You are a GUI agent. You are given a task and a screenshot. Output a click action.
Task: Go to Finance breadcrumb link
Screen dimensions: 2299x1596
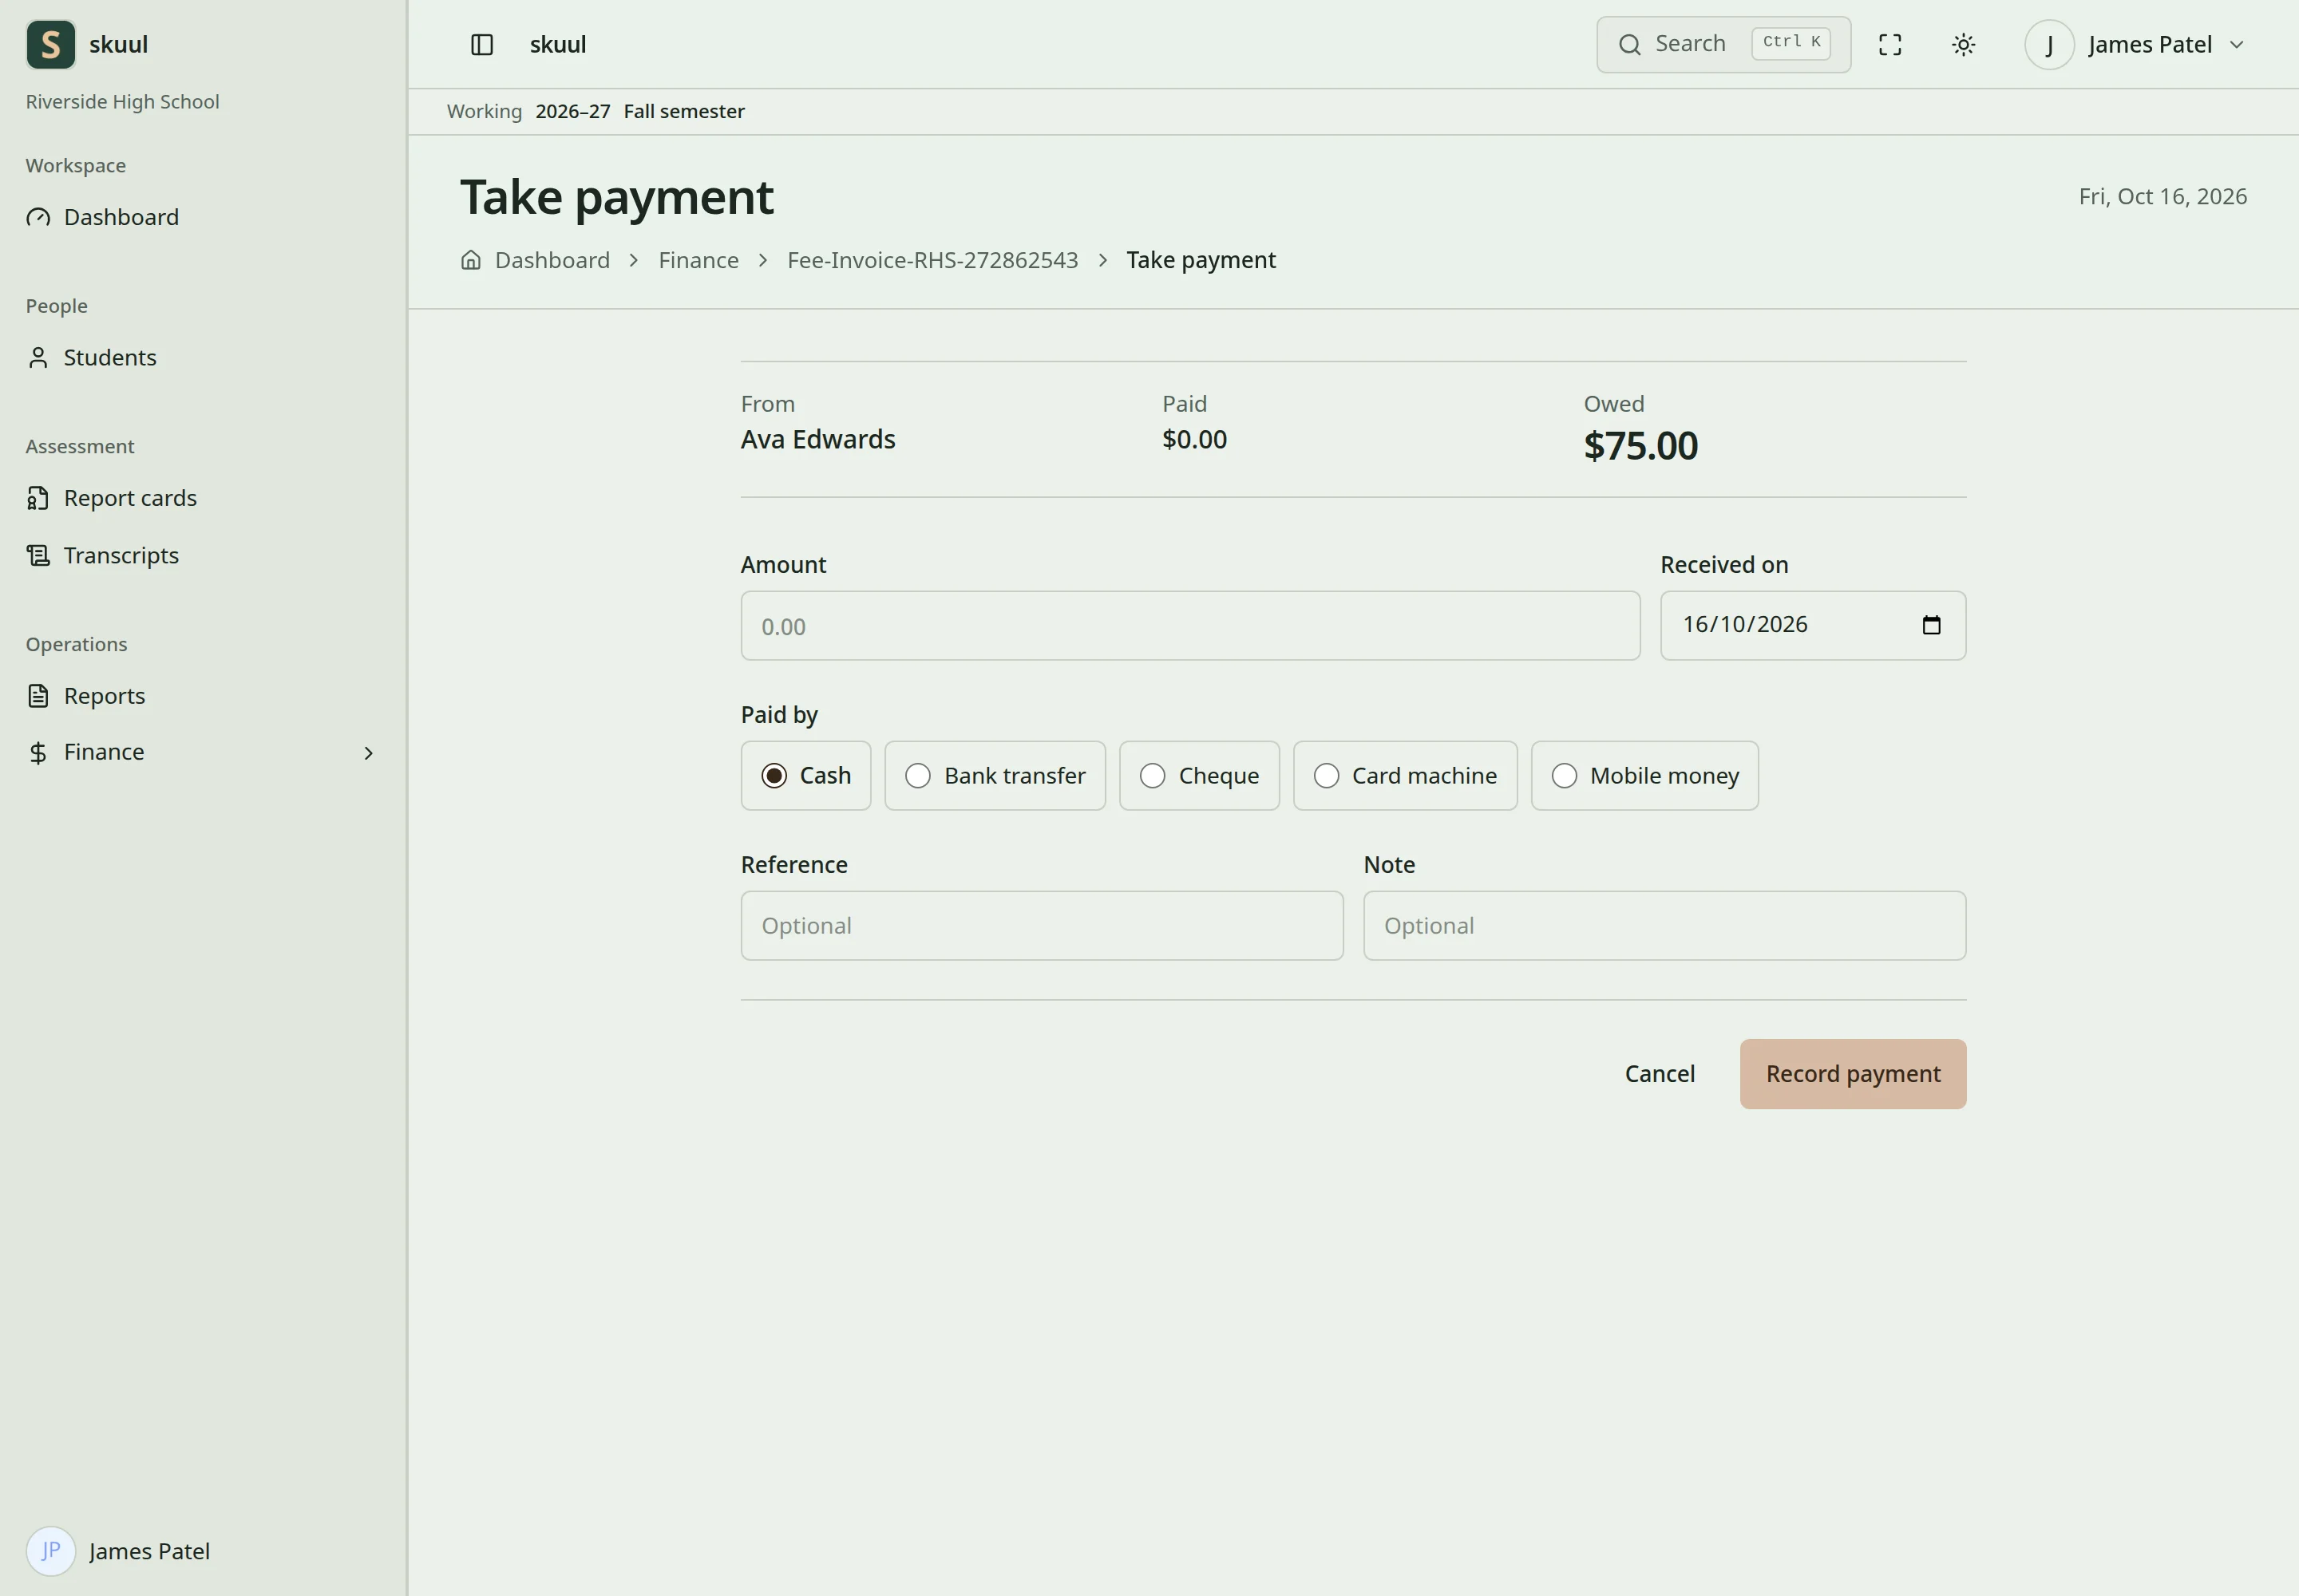coord(698,260)
